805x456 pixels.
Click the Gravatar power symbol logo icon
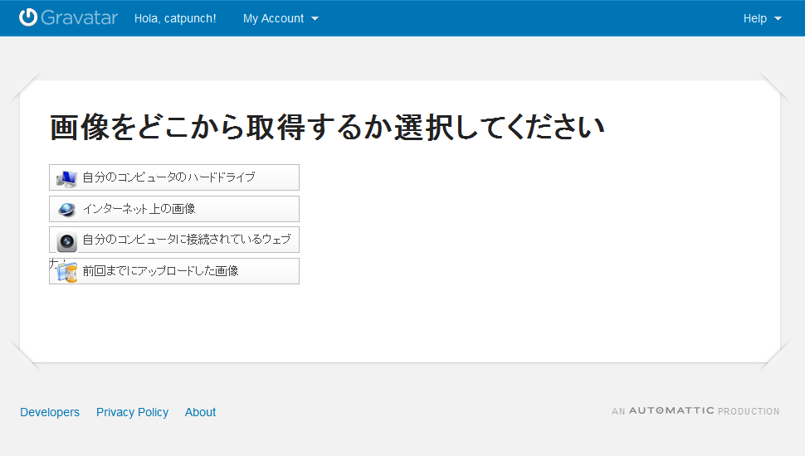tap(28, 17)
